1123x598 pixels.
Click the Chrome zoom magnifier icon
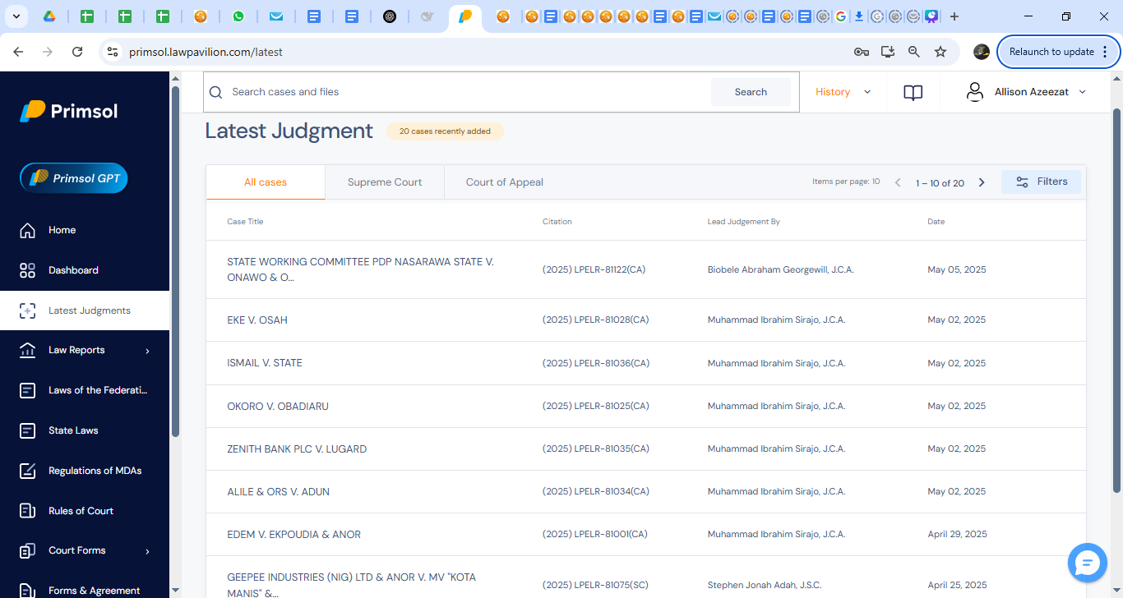click(914, 52)
